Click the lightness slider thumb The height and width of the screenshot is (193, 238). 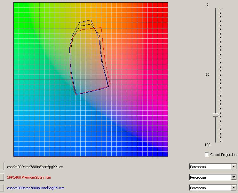tap(216, 115)
